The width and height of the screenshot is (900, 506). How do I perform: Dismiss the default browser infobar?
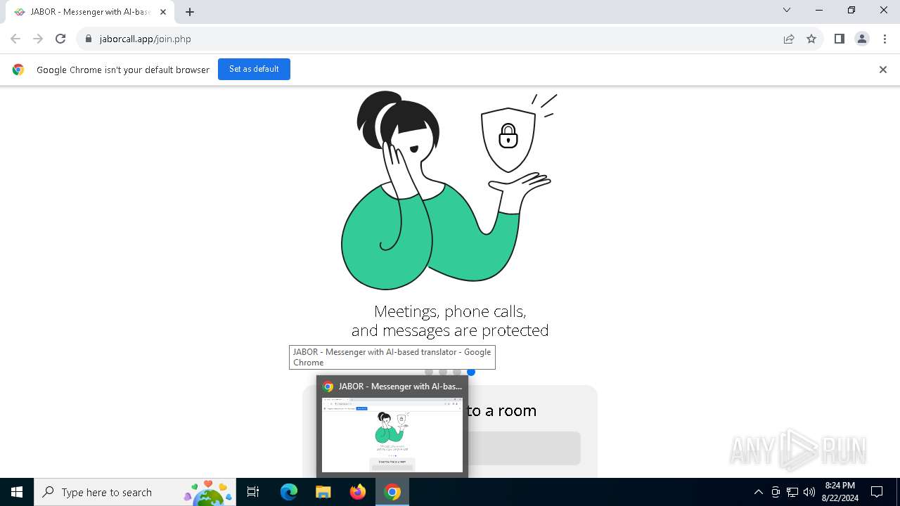tap(883, 70)
